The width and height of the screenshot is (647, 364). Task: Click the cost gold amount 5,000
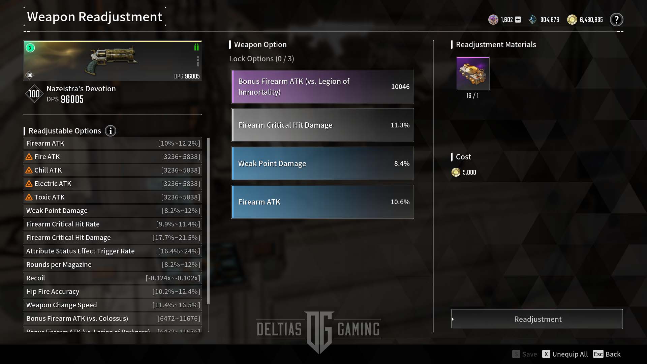[469, 172]
